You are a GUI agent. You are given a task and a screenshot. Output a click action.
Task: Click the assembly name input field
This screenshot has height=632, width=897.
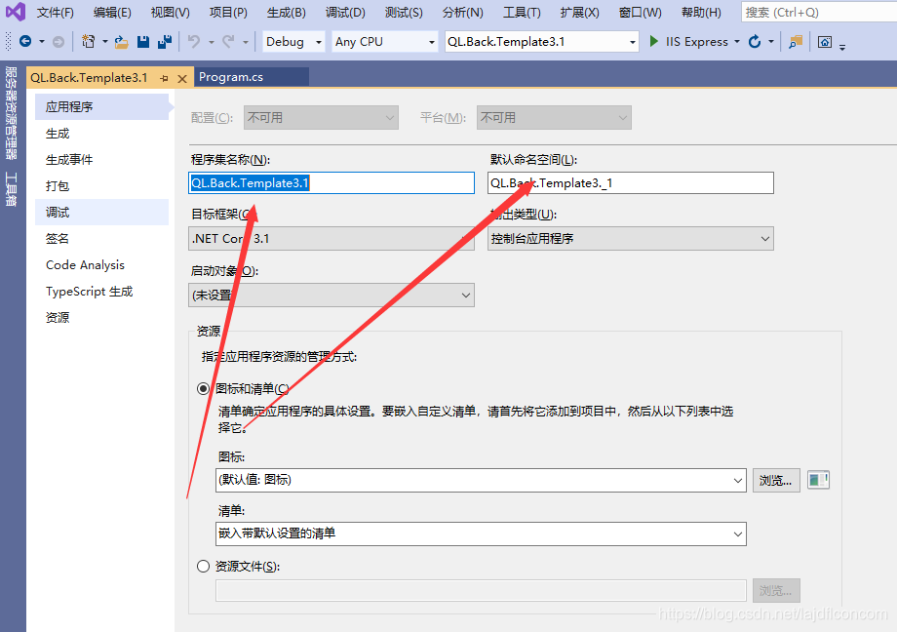(x=331, y=183)
